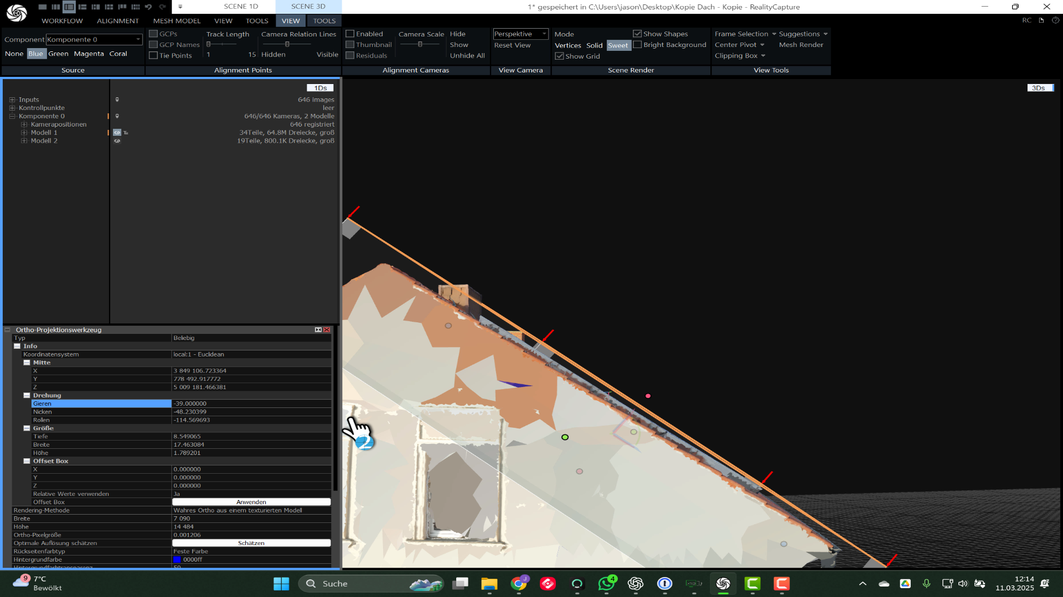This screenshot has height=597, width=1063.
Task: Collapse the Drehung property group
Action: (x=27, y=396)
